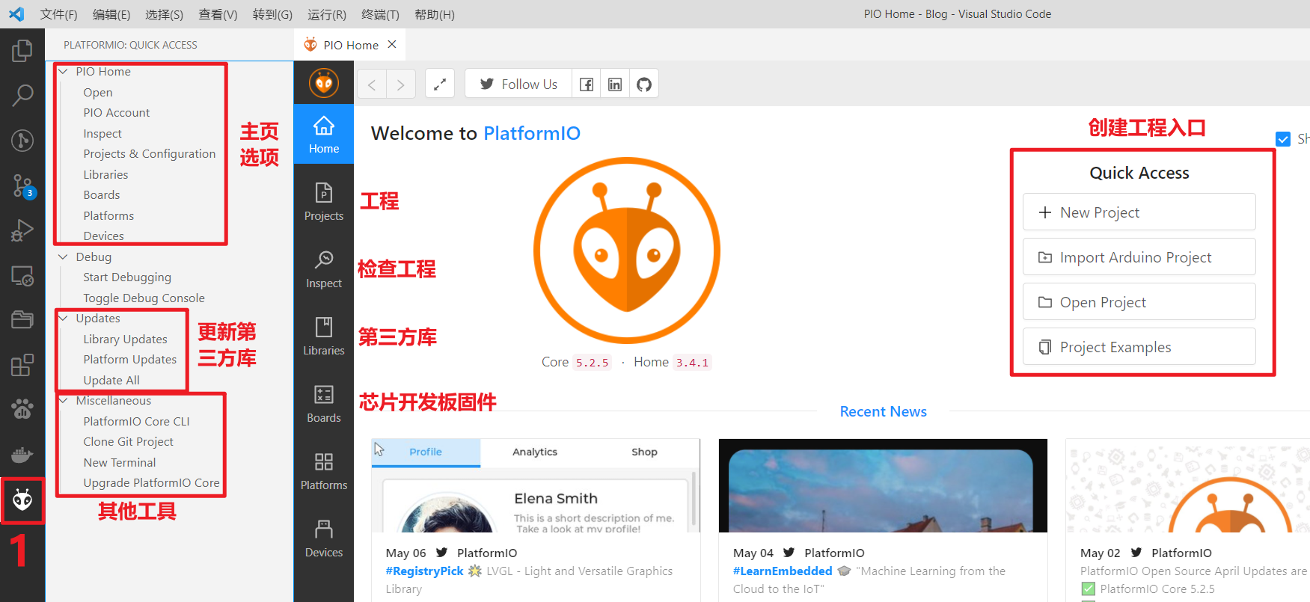Open the GitHub icon link
Viewport: 1310px width, 602px height.
644,84
